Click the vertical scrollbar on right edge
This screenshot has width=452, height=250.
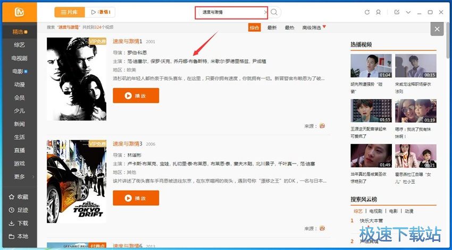pyautogui.click(x=448, y=40)
